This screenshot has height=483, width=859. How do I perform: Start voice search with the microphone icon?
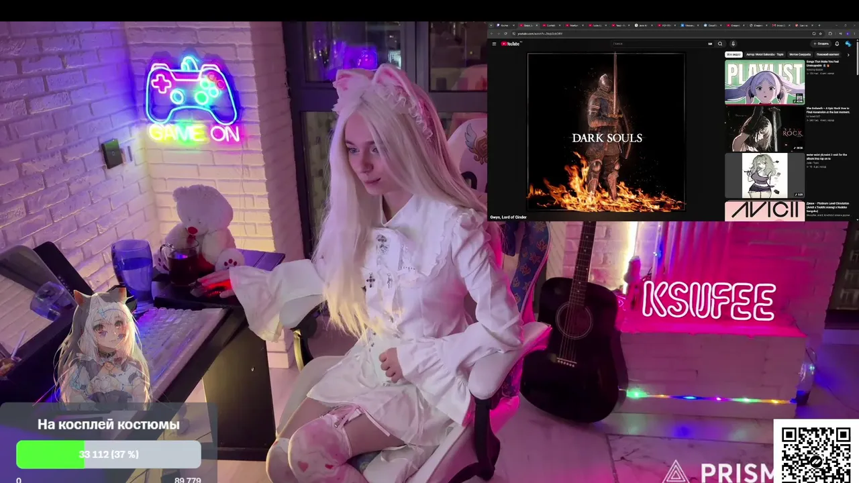pyautogui.click(x=733, y=44)
